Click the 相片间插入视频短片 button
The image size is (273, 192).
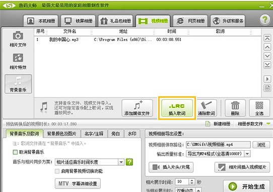(x=242, y=167)
